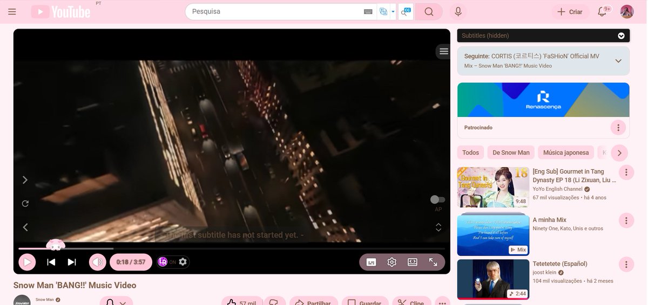Play the video
The height and width of the screenshot is (305, 648).
coord(26,262)
